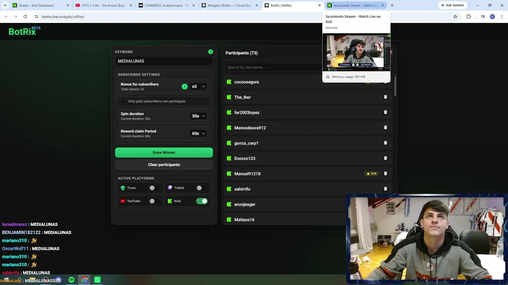Screen dimensions: 508x285
Task: Click the Draw Winner button
Action: pyautogui.click(x=164, y=152)
